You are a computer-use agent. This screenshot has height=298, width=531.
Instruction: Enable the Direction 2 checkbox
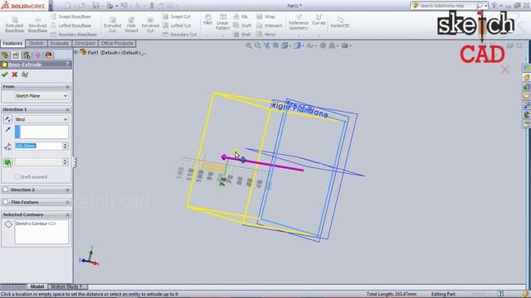point(6,190)
